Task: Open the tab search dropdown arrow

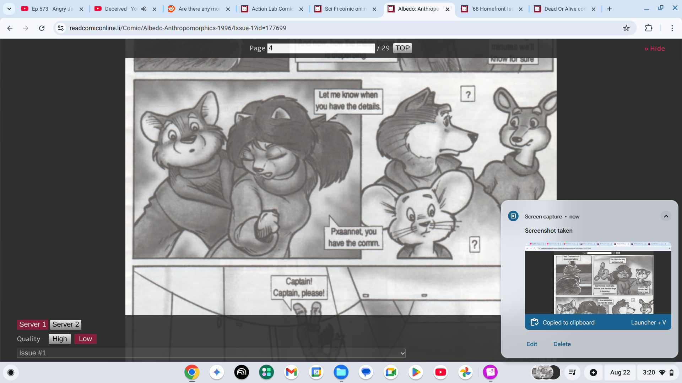Action: [9, 9]
